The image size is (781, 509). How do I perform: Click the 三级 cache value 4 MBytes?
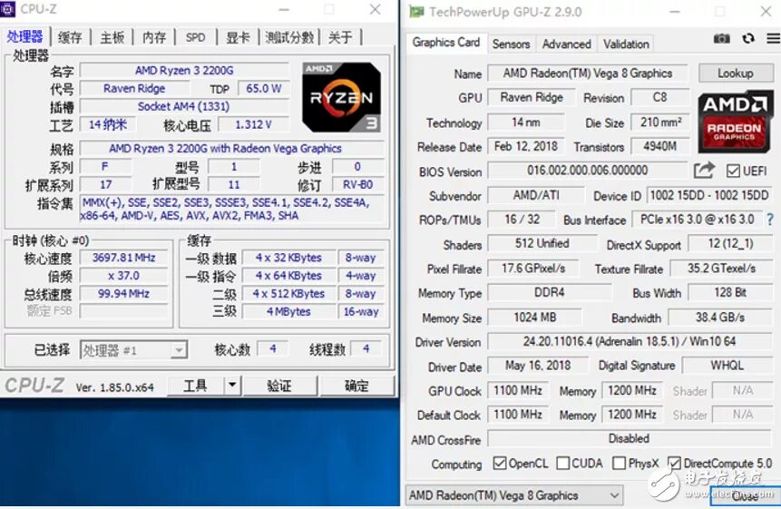pos(288,311)
